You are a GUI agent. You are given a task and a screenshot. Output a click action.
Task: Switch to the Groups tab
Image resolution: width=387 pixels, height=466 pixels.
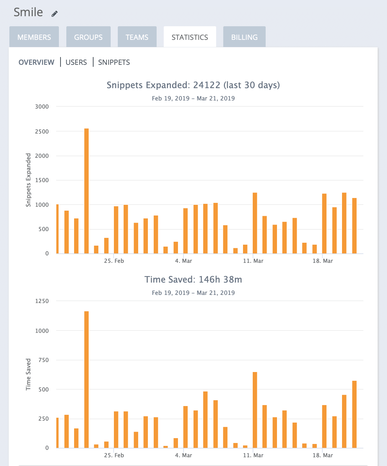pos(88,37)
